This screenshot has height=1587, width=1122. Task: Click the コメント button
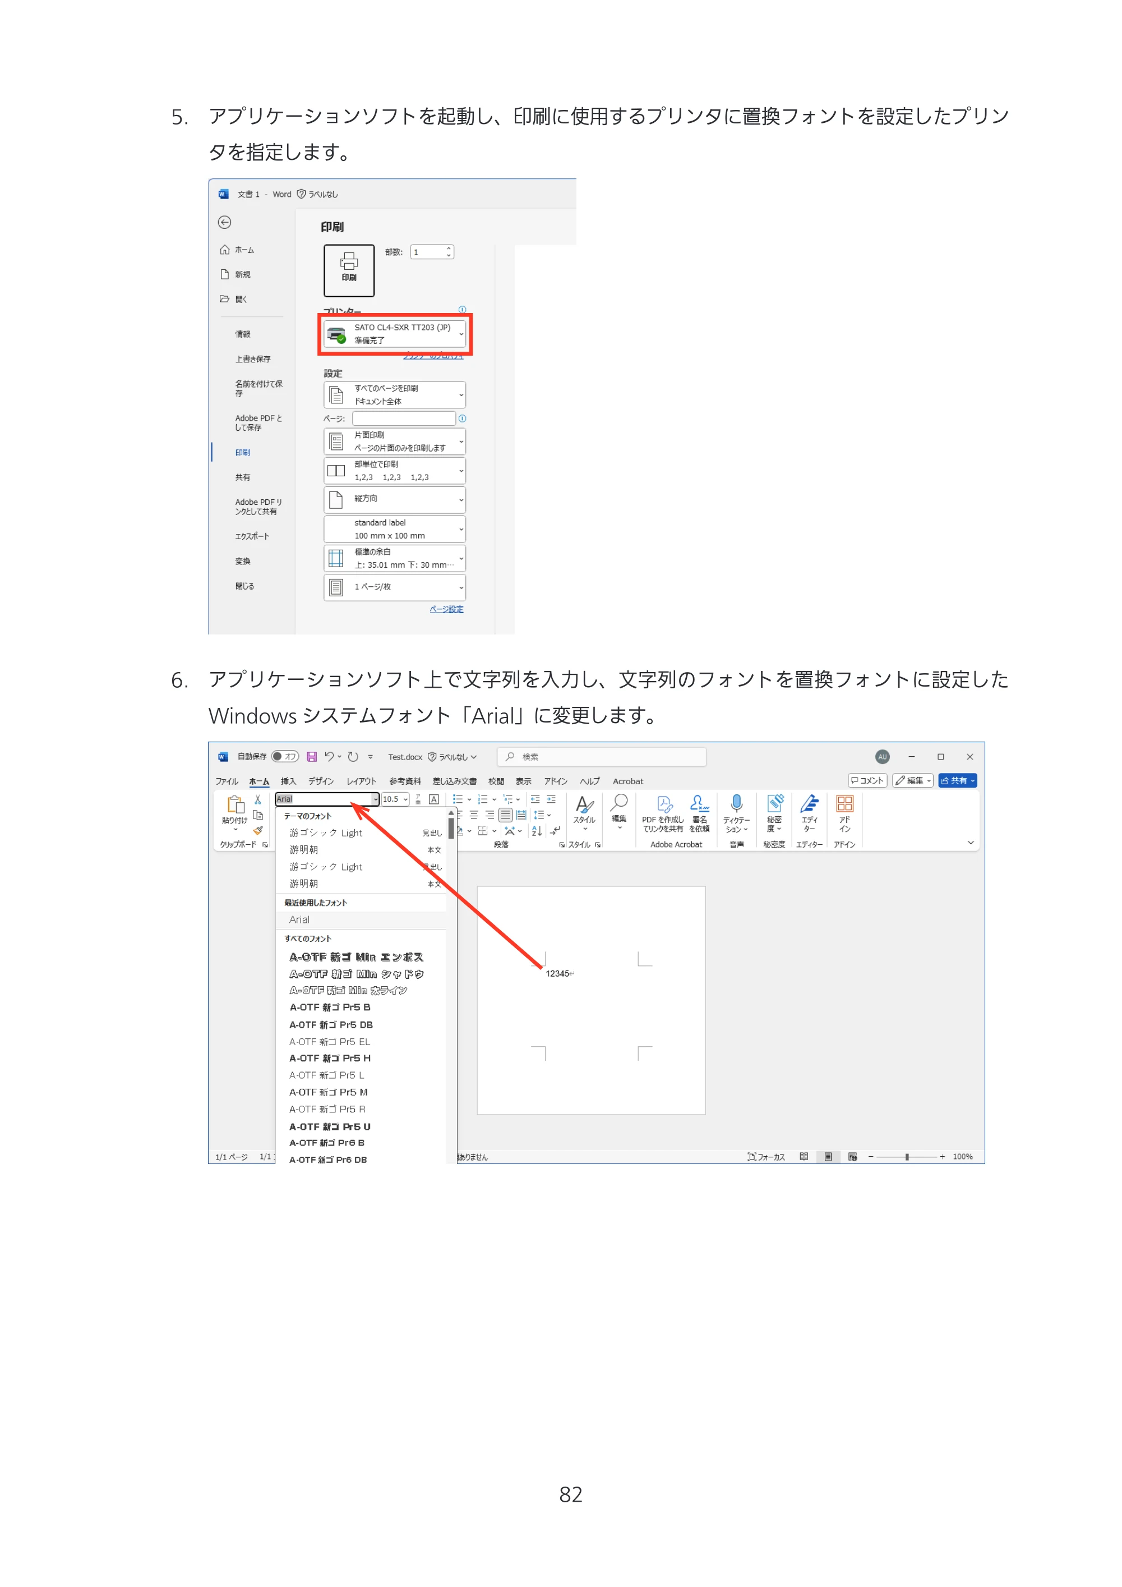[868, 780]
